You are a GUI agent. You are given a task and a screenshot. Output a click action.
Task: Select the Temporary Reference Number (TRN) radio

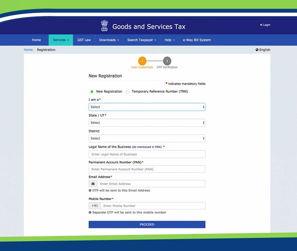click(x=128, y=92)
